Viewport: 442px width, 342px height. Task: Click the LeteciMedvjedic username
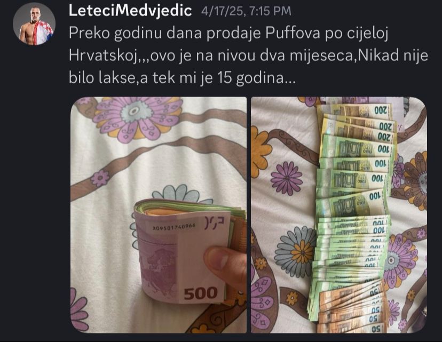(130, 11)
